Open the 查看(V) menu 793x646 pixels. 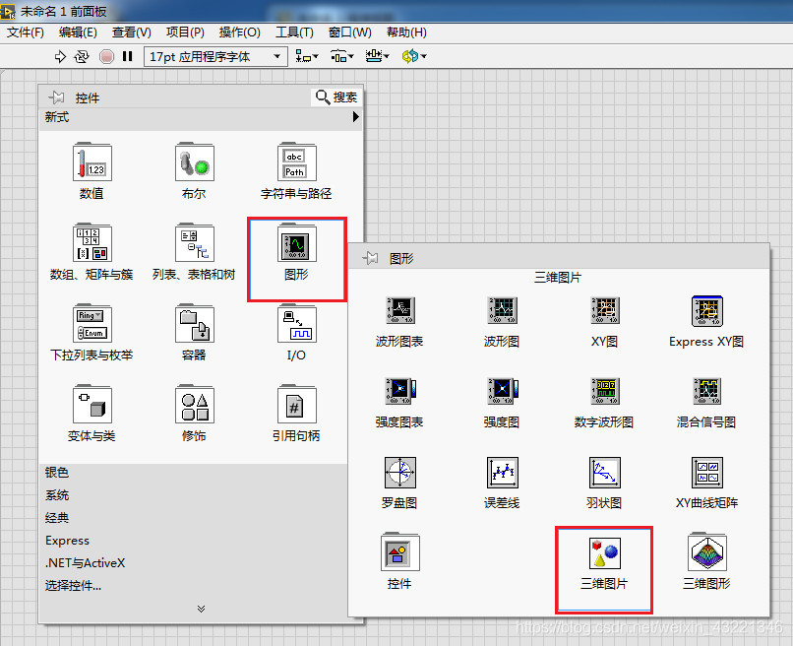[132, 32]
